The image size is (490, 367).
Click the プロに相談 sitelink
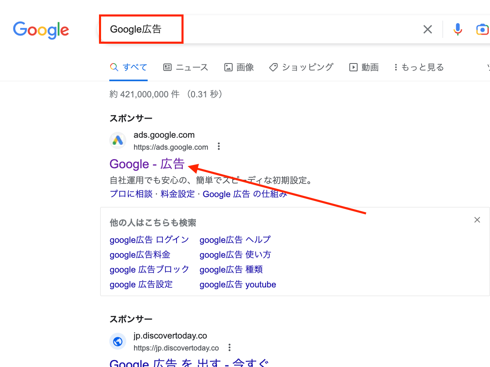tap(131, 194)
